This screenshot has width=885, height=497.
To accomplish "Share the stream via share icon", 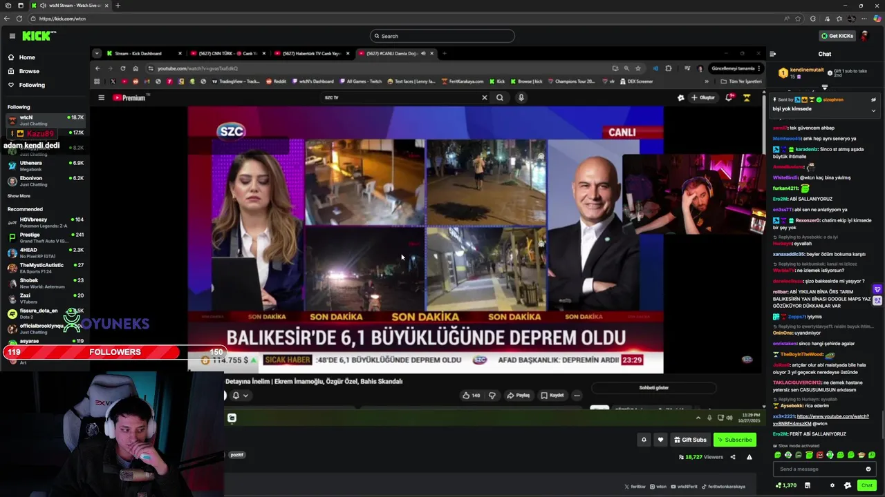I will (x=733, y=457).
